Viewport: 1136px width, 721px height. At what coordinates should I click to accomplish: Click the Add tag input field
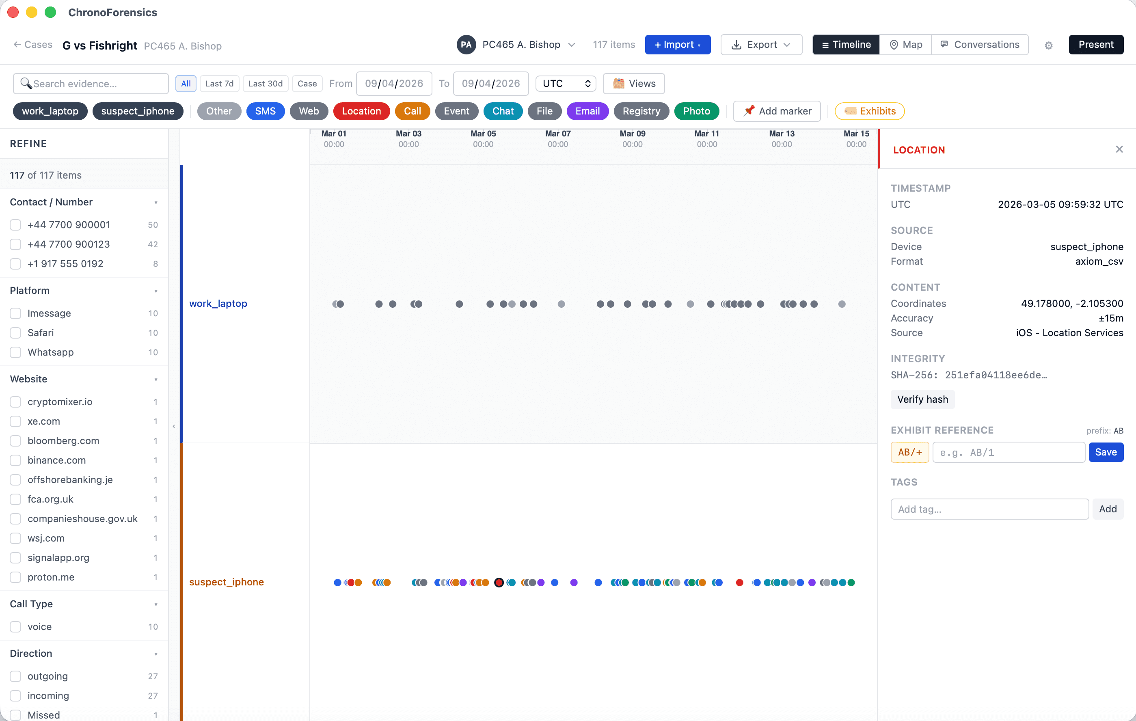[989, 509]
